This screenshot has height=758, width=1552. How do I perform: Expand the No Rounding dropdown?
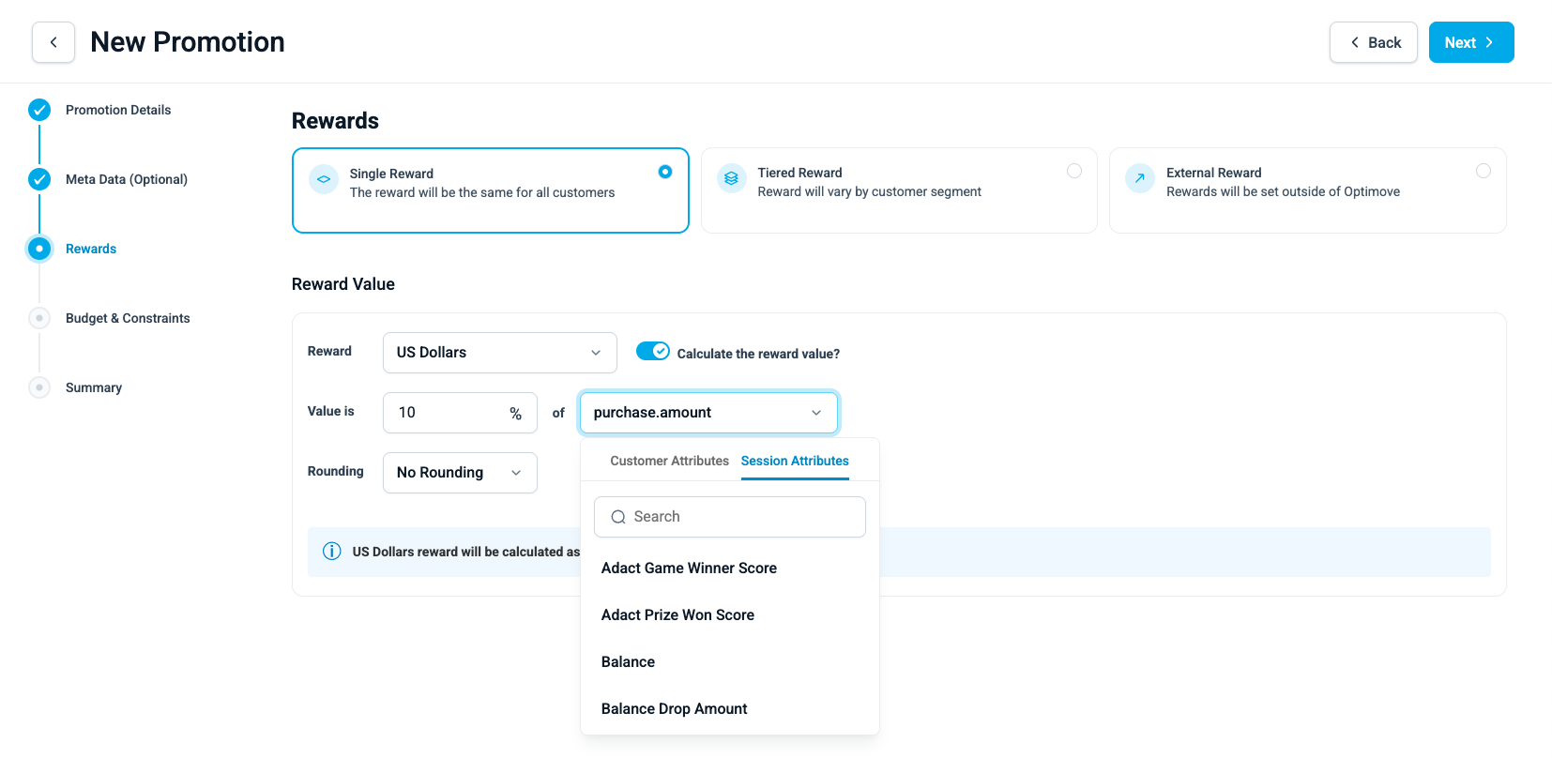pyautogui.click(x=460, y=473)
